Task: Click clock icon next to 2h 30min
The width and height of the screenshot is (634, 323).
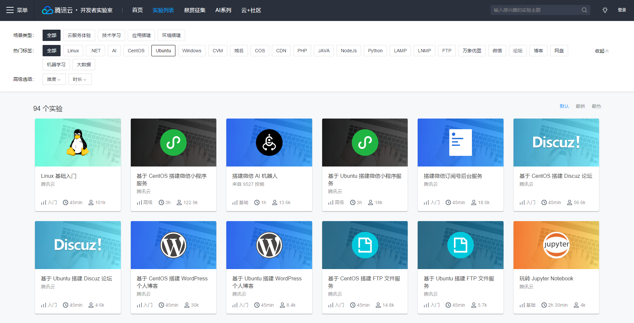Action: [x=544, y=305]
